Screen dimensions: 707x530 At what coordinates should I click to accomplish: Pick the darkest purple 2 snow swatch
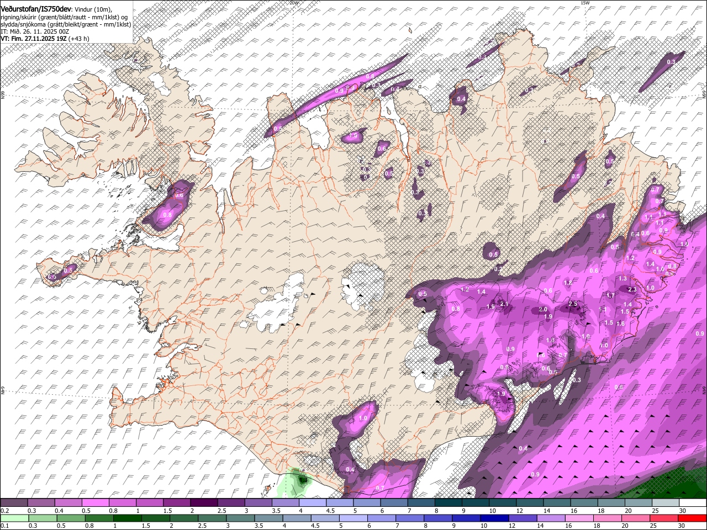point(203,503)
